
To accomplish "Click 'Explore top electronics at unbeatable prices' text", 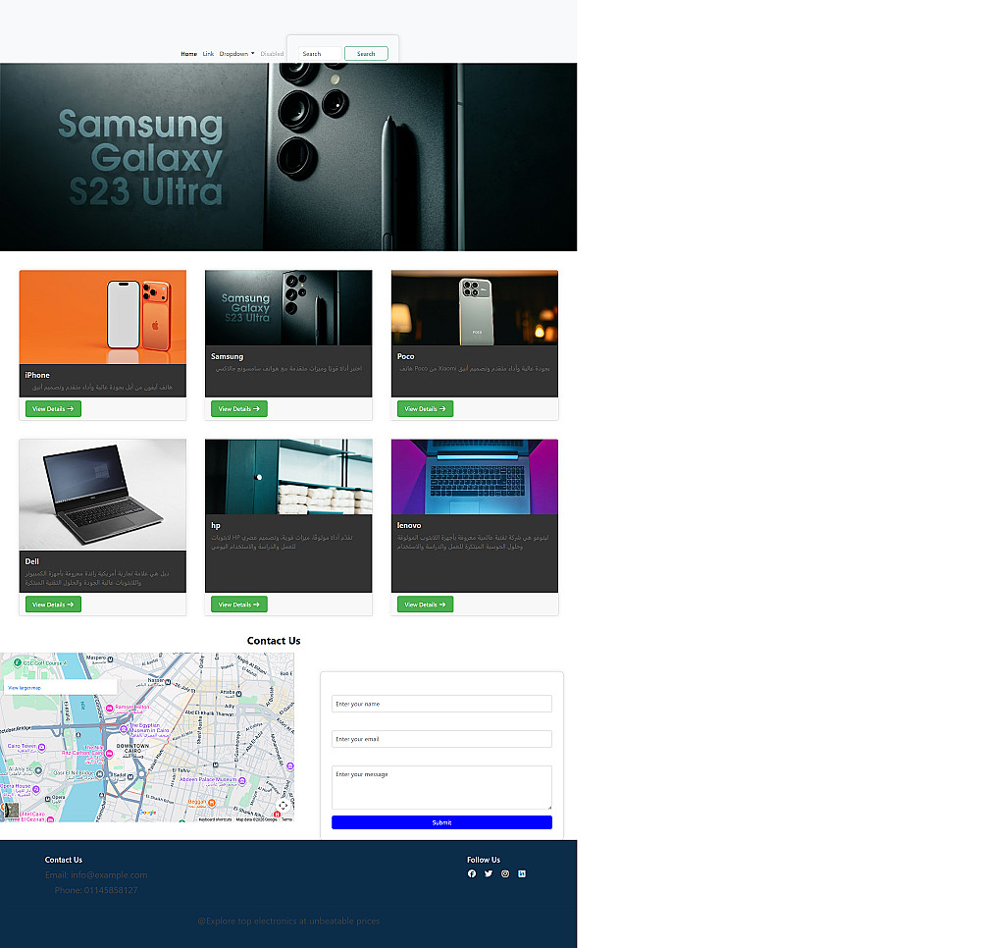I will (288, 921).
